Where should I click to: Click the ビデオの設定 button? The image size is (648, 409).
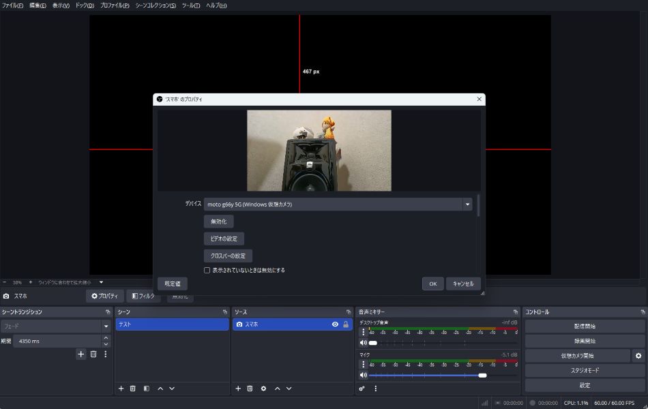coord(224,239)
